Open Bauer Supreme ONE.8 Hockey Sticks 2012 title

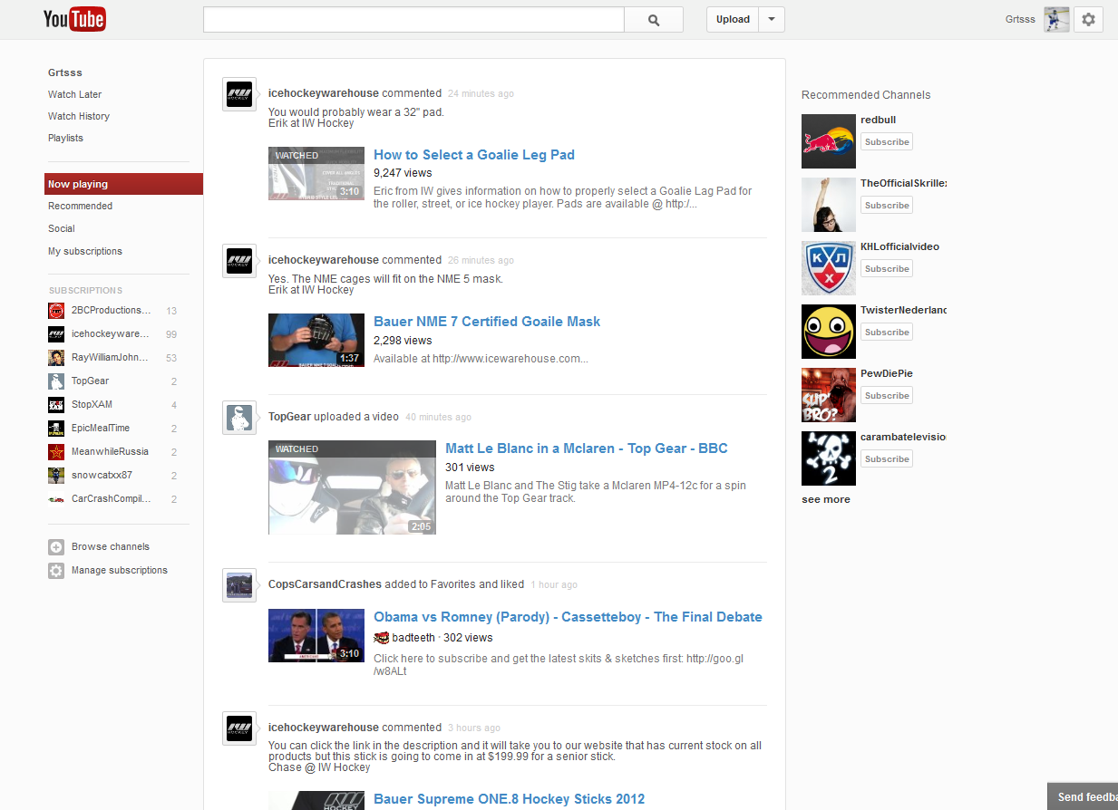coord(510,799)
